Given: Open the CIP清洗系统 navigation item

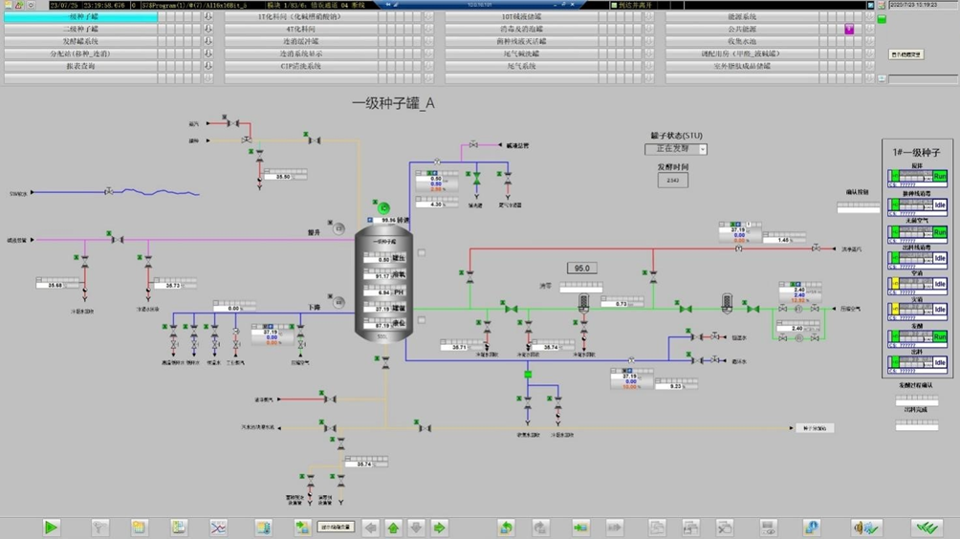Looking at the screenshot, I should [x=300, y=67].
